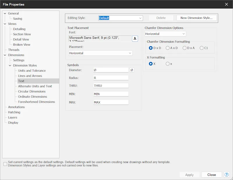
Task: Go to Lines and Arrows page
Action: (x=30, y=76)
